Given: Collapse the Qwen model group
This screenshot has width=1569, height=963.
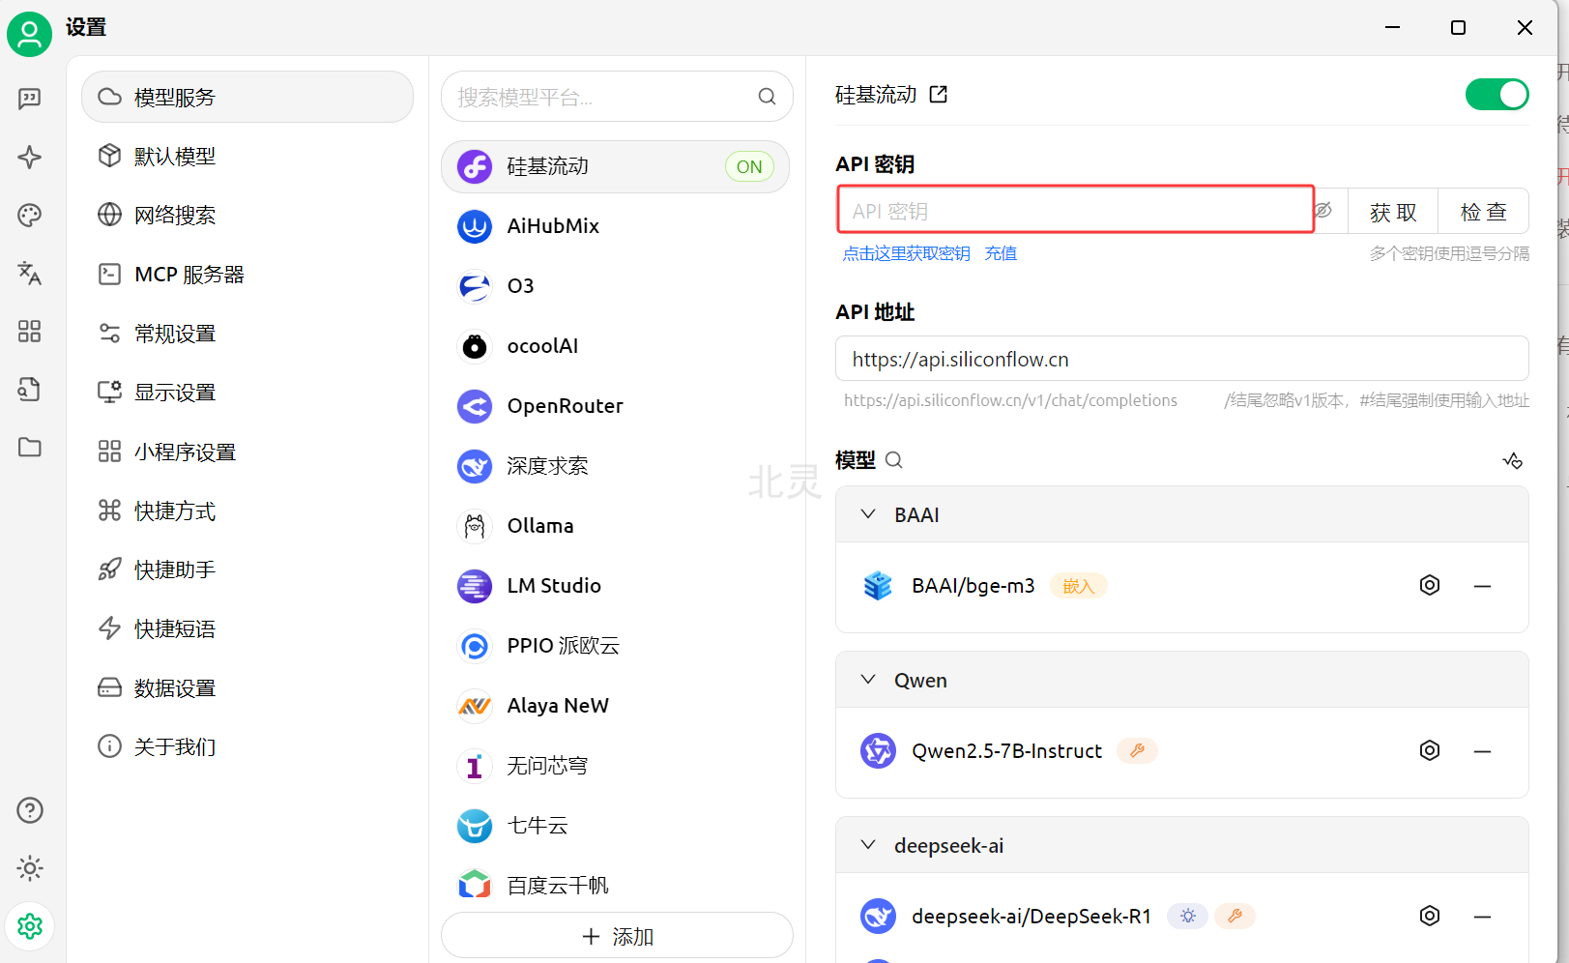Looking at the screenshot, I should (868, 680).
